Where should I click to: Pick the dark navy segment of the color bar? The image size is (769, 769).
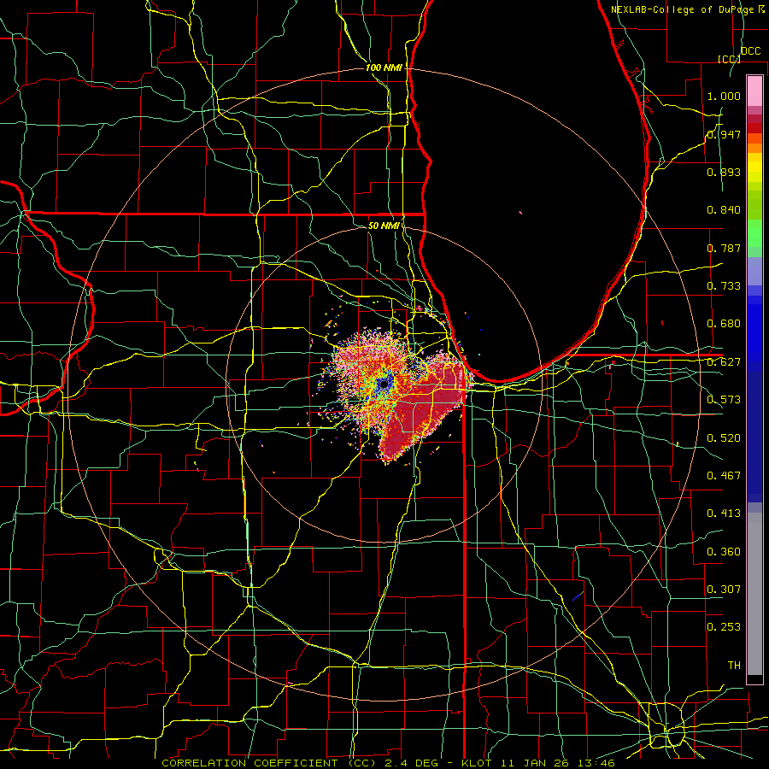(754, 431)
